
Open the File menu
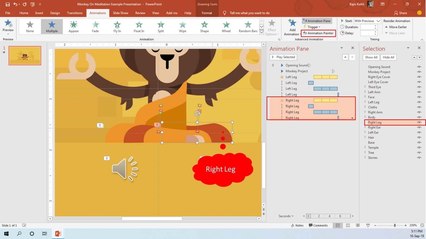click(x=8, y=13)
